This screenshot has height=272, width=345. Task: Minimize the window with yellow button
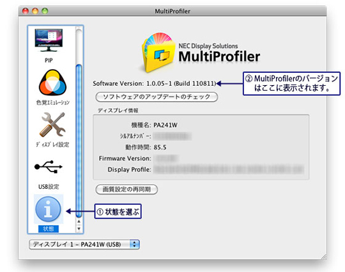pos(35,11)
